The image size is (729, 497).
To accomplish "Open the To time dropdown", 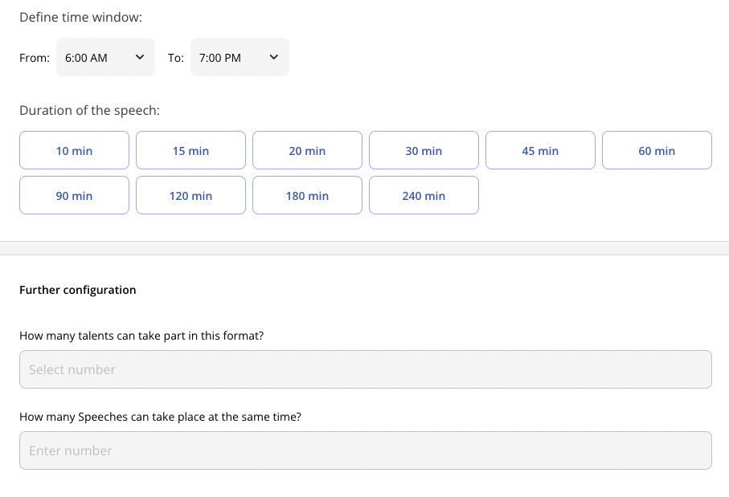I will pyautogui.click(x=240, y=57).
